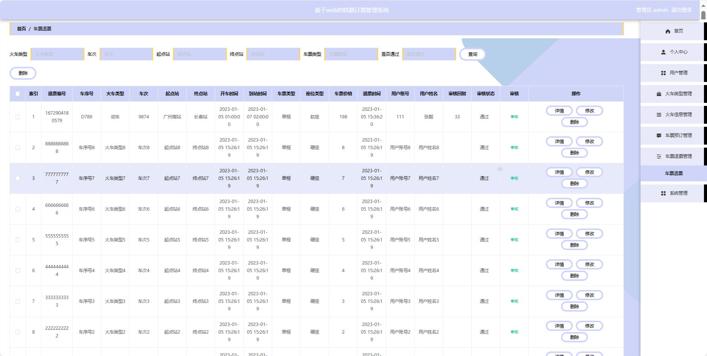Click the 退票编号 column header
Screen dimensions: 707x356
click(57, 94)
